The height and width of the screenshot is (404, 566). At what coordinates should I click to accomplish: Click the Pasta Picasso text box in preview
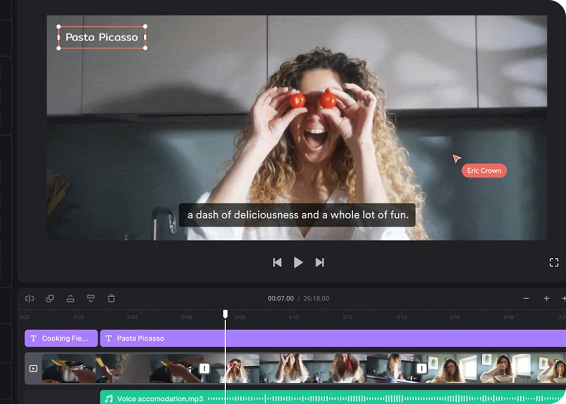[102, 37]
